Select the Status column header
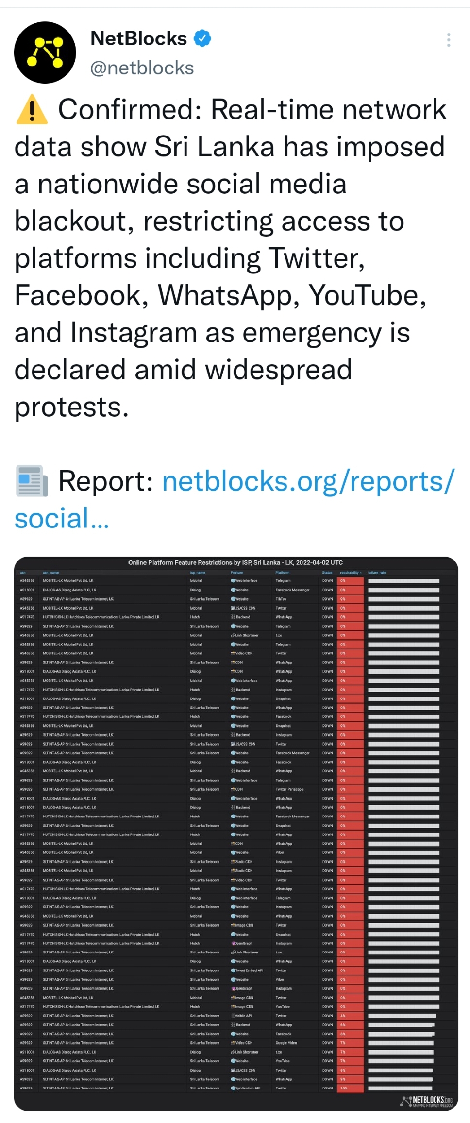470x1123 pixels. point(327,573)
